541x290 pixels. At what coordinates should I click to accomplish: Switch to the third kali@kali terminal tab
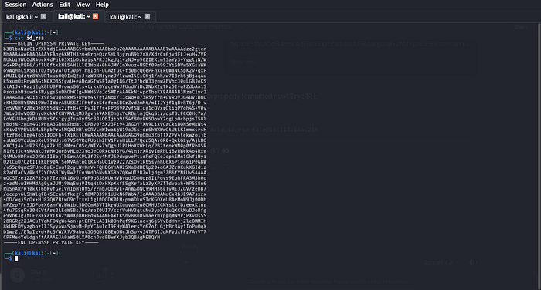point(125,16)
